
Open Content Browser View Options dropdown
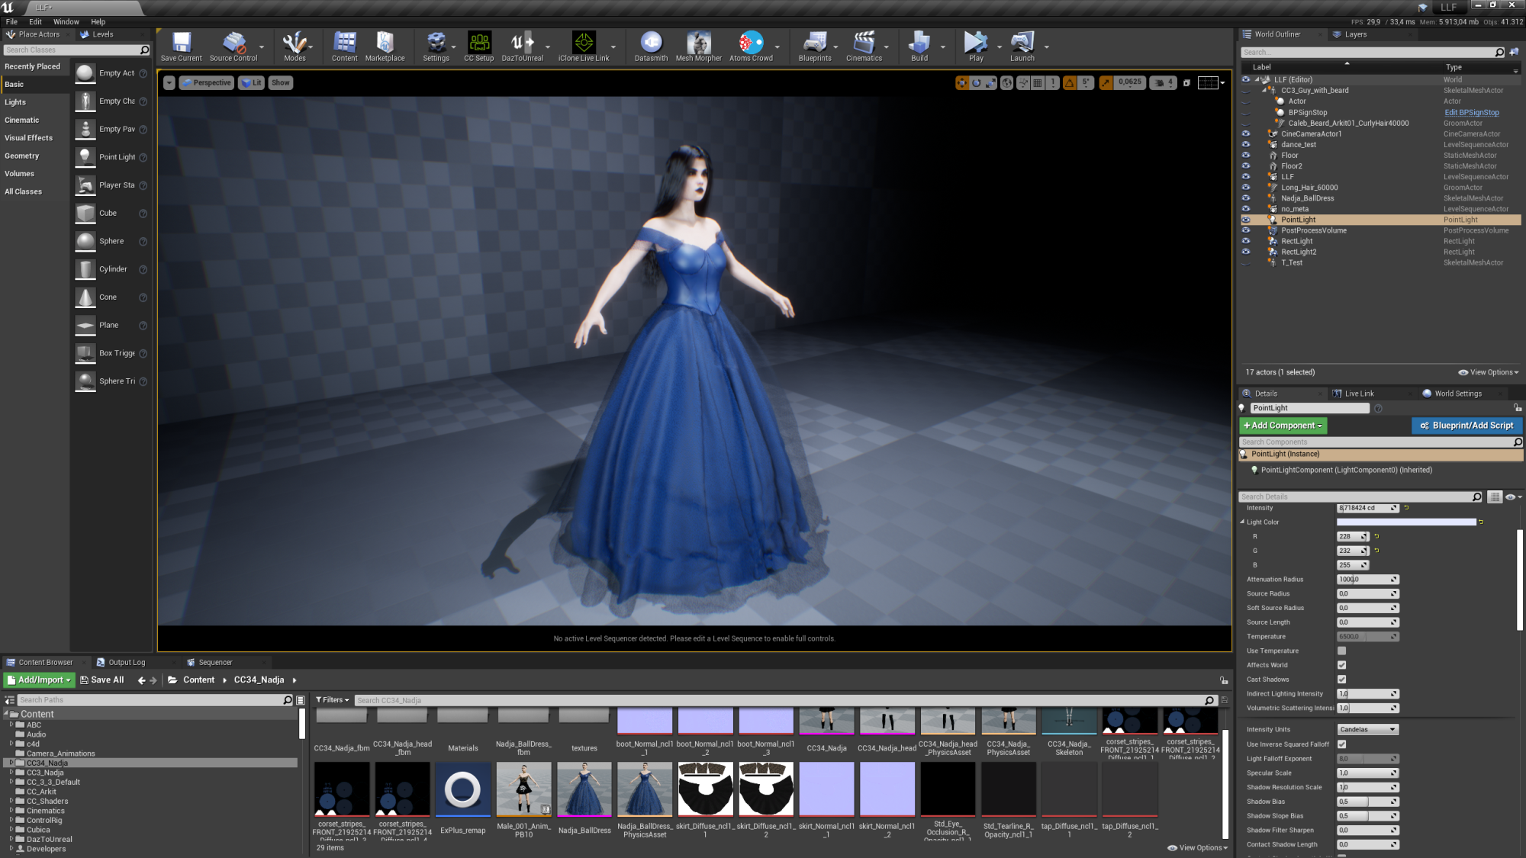click(x=1198, y=847)
